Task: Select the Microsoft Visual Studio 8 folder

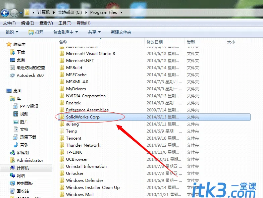Action: [x=91, y=54]
